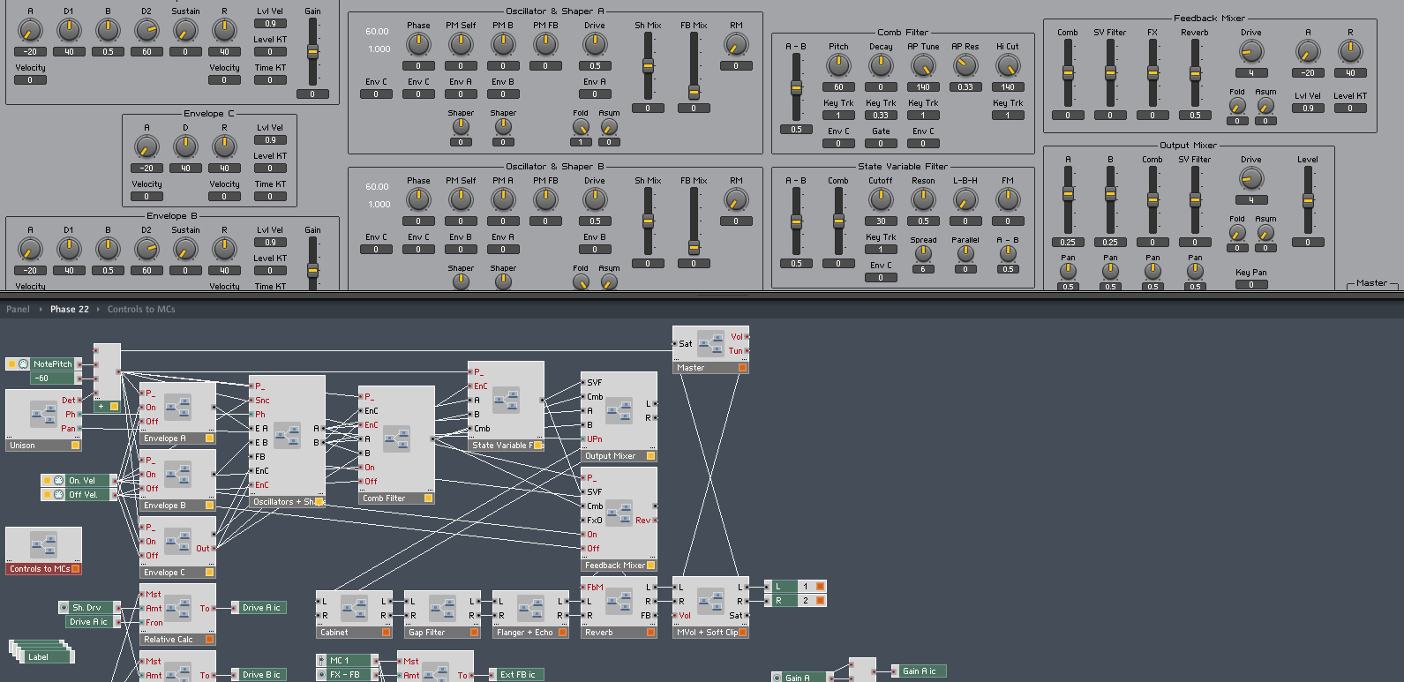1404x682 pixels.
Task: Select the Reverb macro icon
Action: click(x=619, y=602)
